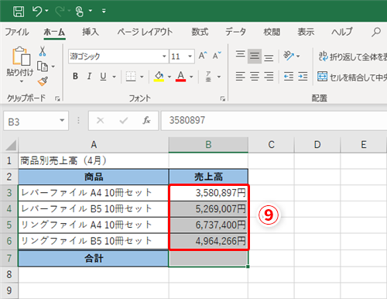Center text horizontally icon

[x=255, y=77]
